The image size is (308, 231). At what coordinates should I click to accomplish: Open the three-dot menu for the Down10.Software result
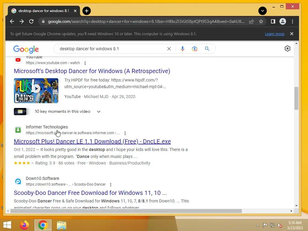tap(111, 185)
